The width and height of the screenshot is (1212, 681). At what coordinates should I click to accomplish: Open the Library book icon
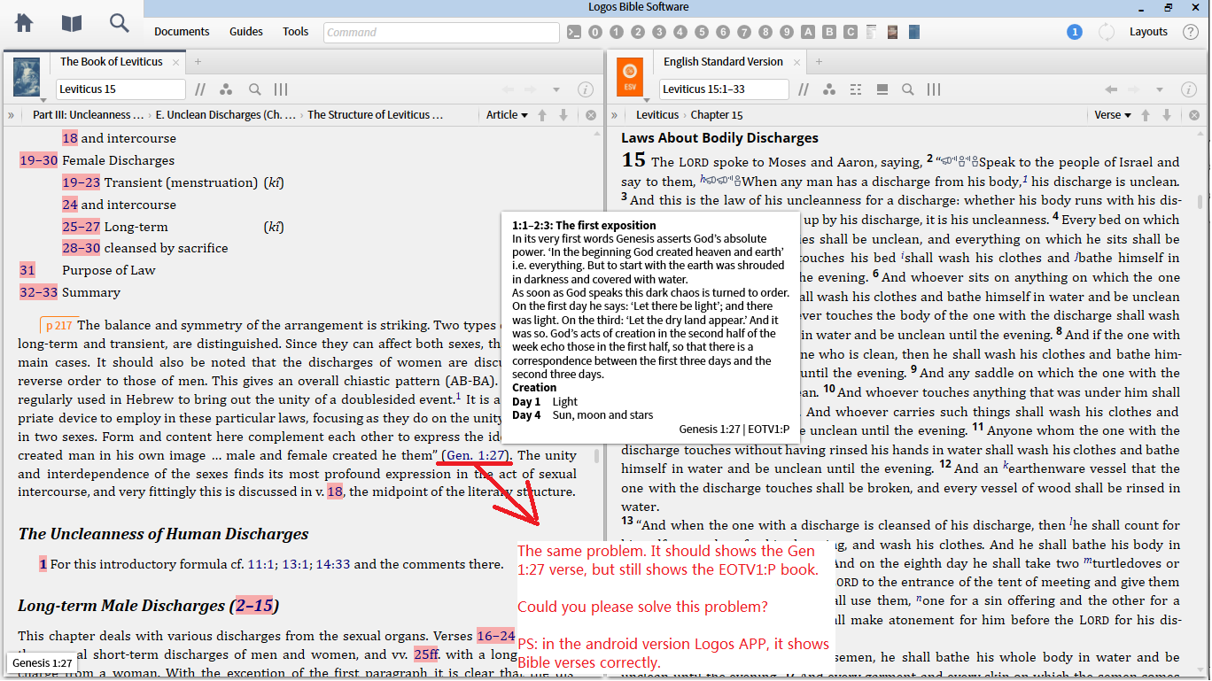72,23
